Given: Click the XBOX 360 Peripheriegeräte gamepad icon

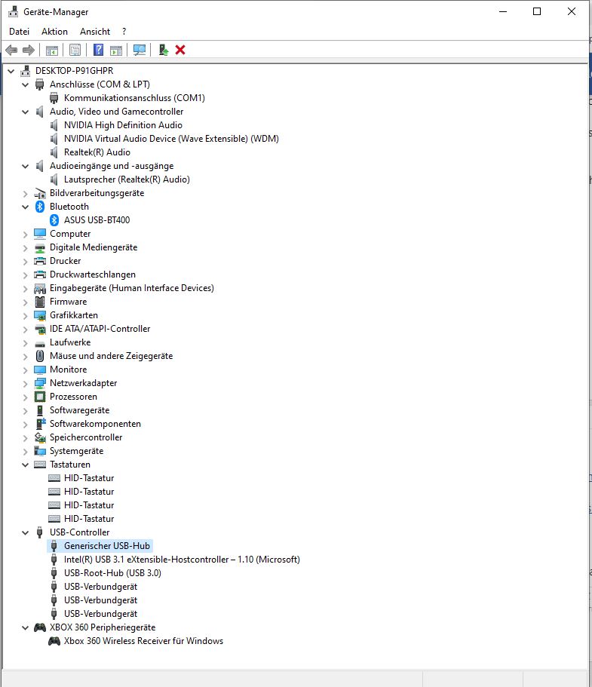Looking at the screenshot, I should 40,627.
